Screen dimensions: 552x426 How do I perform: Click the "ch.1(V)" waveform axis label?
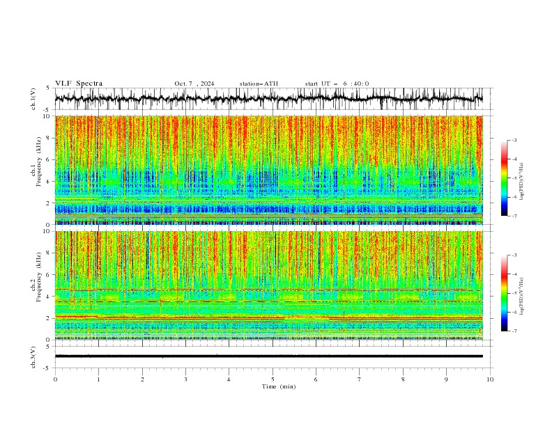[33, 99]
